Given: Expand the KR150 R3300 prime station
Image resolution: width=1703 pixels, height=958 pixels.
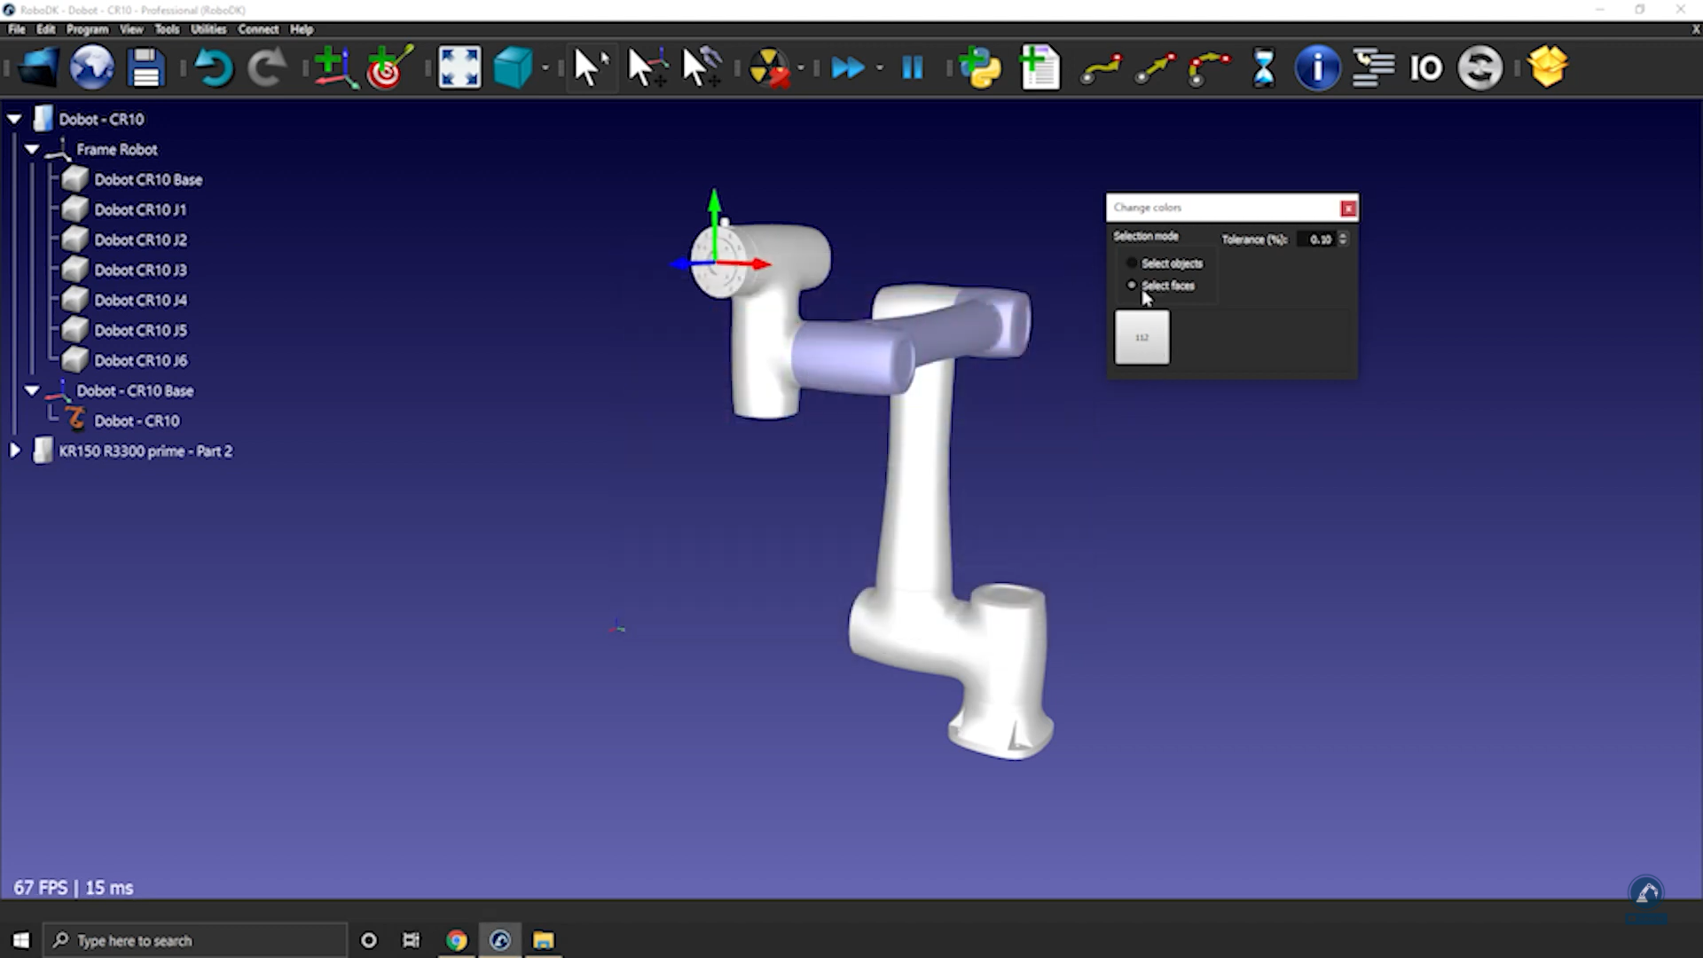Looking at the screenshot, I should pyautogui.click(x=15, y=451).
